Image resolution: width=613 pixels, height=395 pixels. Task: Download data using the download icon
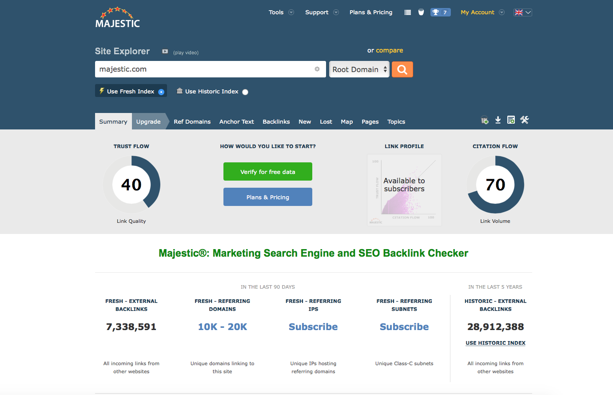(x=498, y=120)
